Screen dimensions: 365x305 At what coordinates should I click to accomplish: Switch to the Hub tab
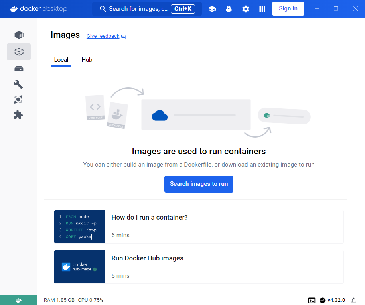click(x=87, y=60)
